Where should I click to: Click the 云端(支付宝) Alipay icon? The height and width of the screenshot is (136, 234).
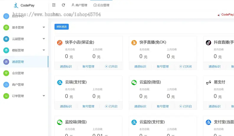click(x=60, y=82)
